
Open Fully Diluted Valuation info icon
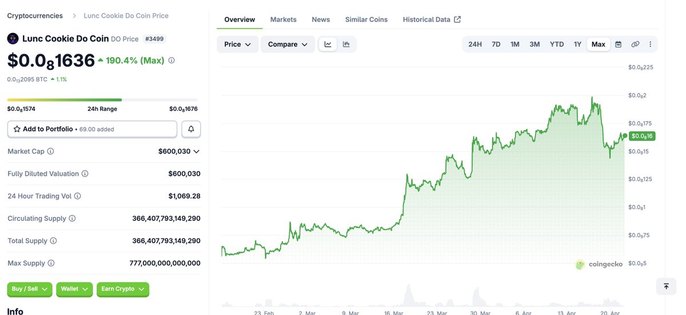point(85,173)
